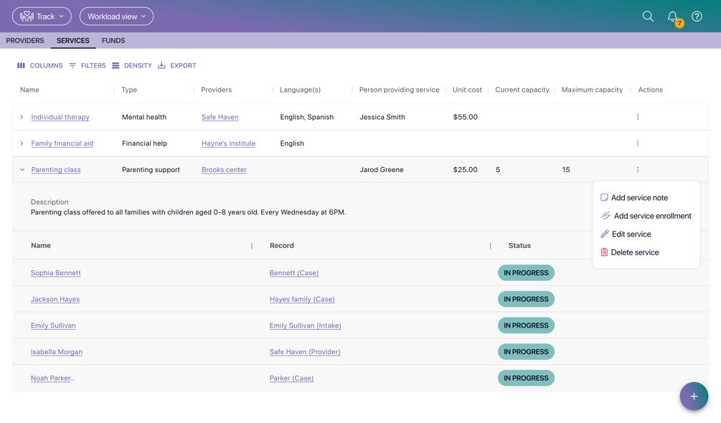Open Hayes family (Case) record link

(x=302, y=299)
